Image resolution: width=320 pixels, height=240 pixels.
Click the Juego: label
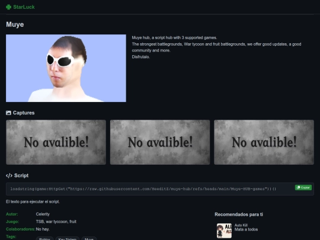click(x=12, y=222)
